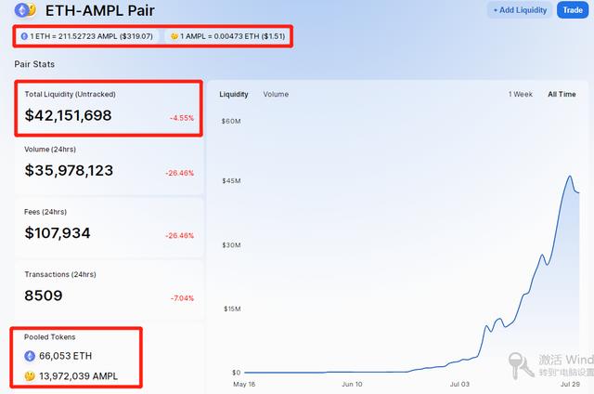Click the May 18 date on chart axis
594x394 pixels.
[x=244, y=384]
